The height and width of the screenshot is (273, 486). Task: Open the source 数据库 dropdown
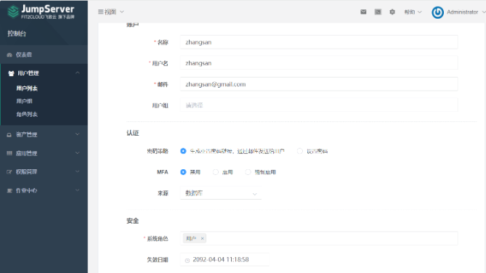(221, 193)
